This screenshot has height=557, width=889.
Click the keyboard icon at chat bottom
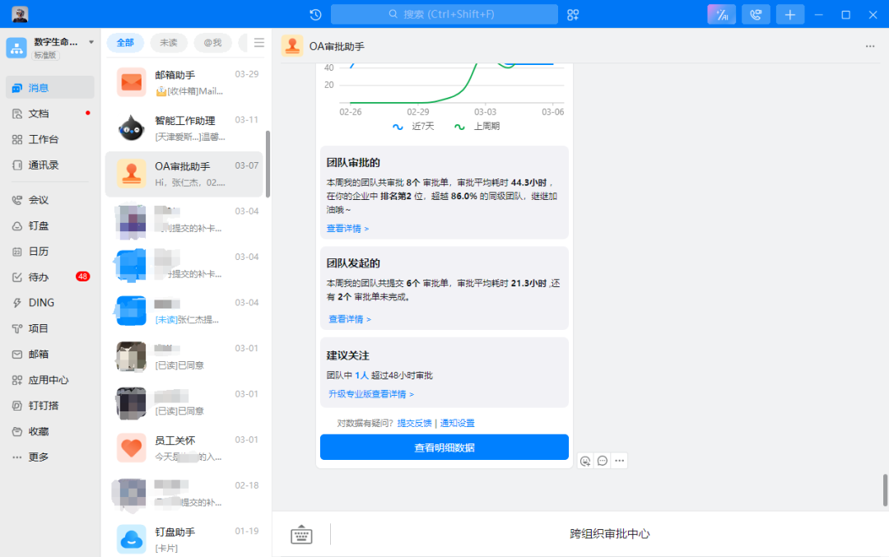[x=301, y=535]
